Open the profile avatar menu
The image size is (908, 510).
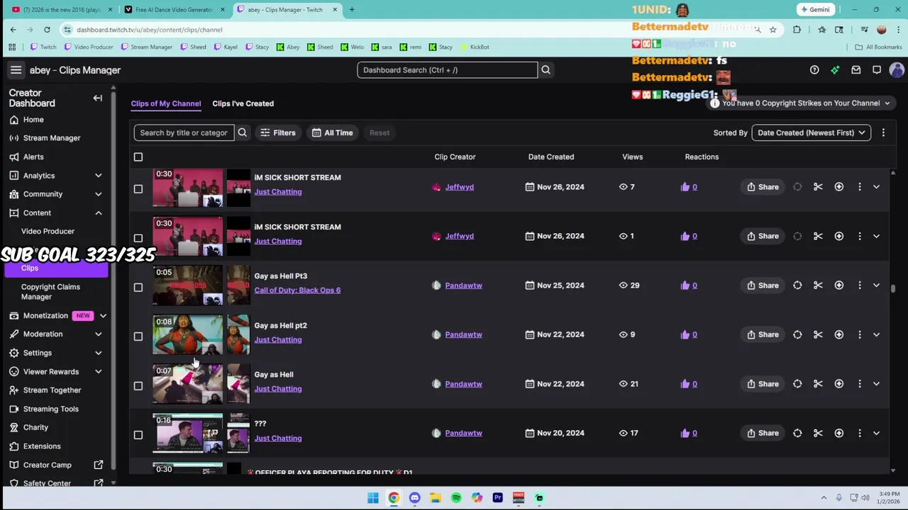point(897,70)
